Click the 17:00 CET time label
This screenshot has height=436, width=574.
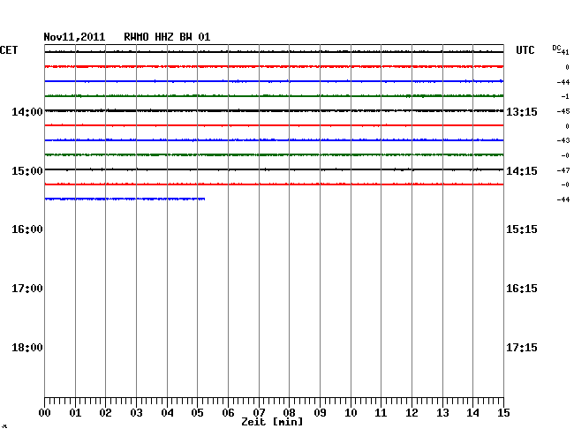pos(27,289)
